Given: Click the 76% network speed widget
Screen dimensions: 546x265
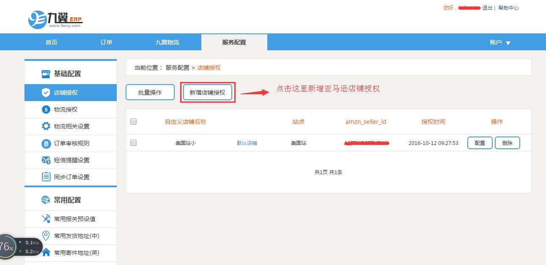Looking at the screenshot, I should [x=8, y=247].
